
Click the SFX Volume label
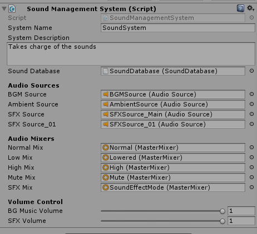[27, 221]
